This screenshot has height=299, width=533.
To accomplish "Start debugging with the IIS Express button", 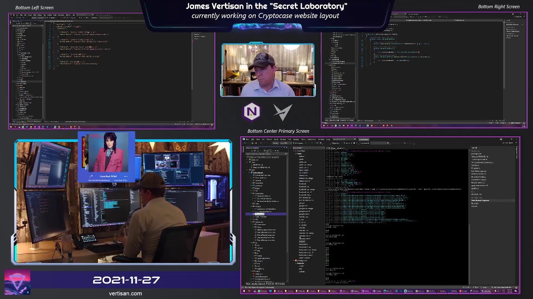I will 299,143.
